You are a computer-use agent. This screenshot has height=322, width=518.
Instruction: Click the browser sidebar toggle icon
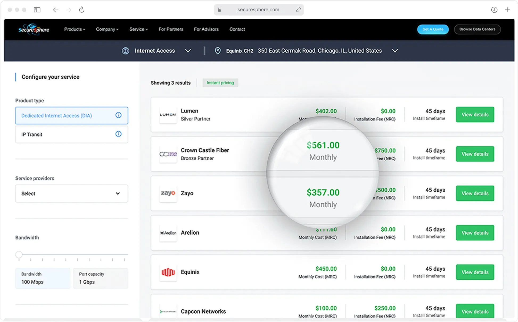pyautogui.click(x=37, y=10)
